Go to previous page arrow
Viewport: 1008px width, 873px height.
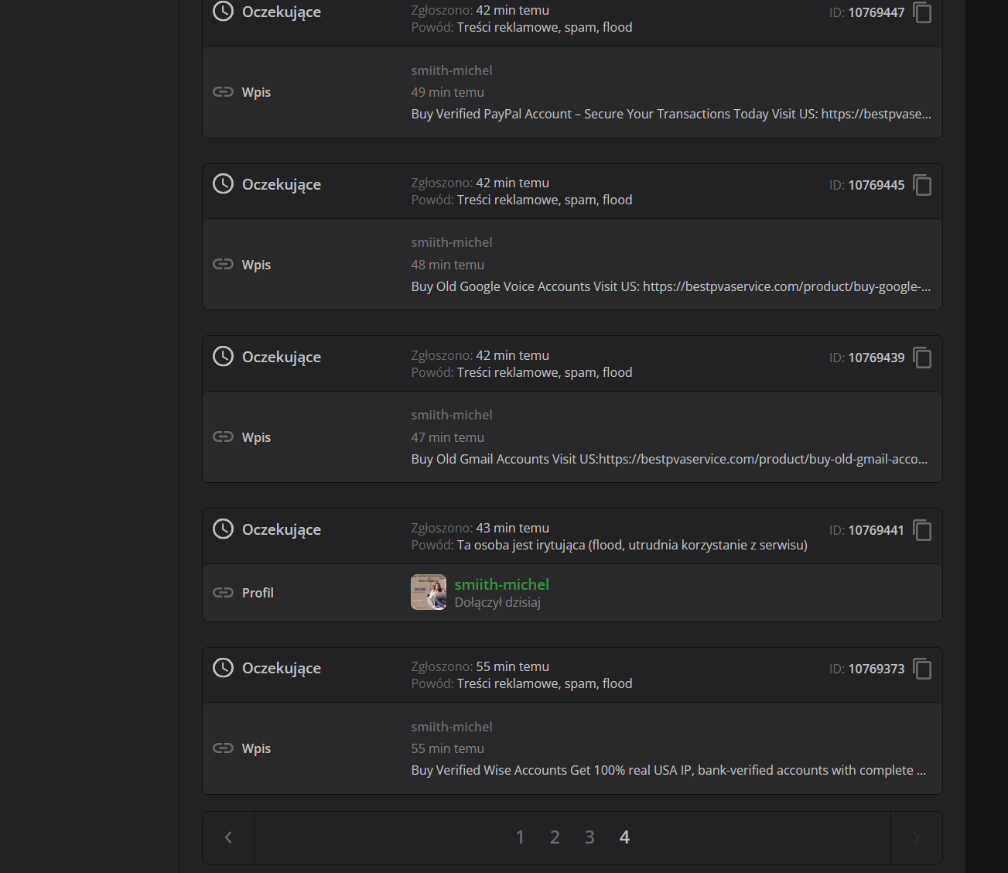click(x=228, y=837)
